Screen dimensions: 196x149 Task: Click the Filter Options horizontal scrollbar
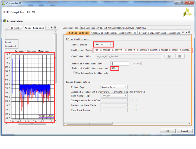coord(90,123)
